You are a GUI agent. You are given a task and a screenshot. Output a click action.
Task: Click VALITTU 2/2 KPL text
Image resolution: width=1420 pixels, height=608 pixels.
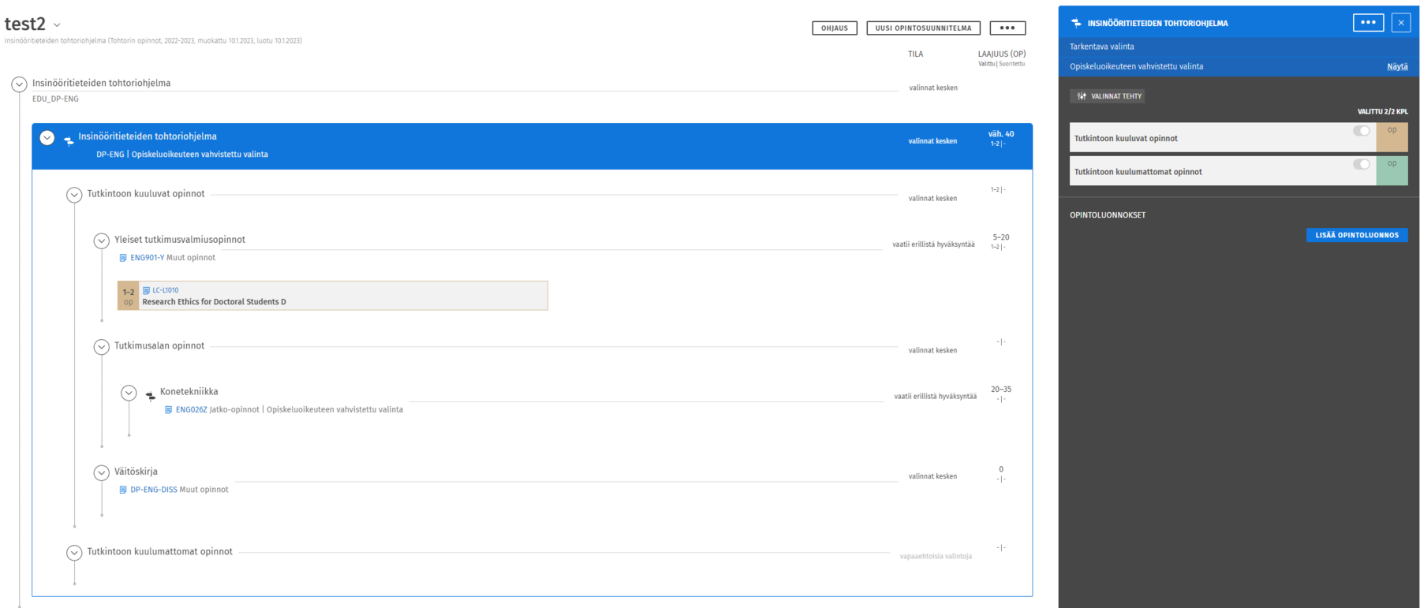(1382, 112)
